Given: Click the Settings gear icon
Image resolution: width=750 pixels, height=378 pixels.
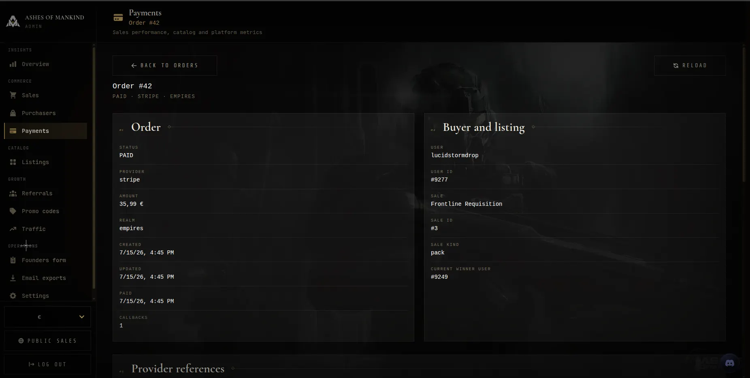Looking at the screenshot, I should [13, 296].
